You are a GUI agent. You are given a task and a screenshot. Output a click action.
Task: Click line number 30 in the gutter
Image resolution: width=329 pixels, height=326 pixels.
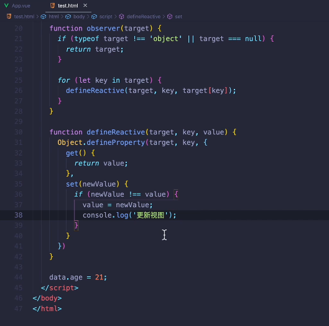(x=19, y=132)
